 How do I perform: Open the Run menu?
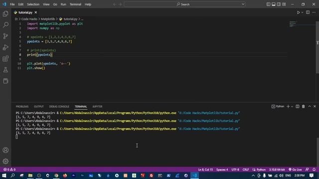[63, 4]
